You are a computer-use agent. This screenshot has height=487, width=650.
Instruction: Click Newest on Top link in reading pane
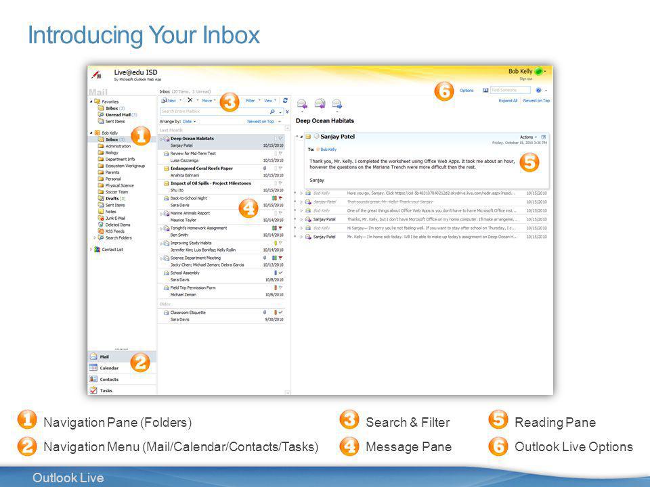click(x=536, y=101)
